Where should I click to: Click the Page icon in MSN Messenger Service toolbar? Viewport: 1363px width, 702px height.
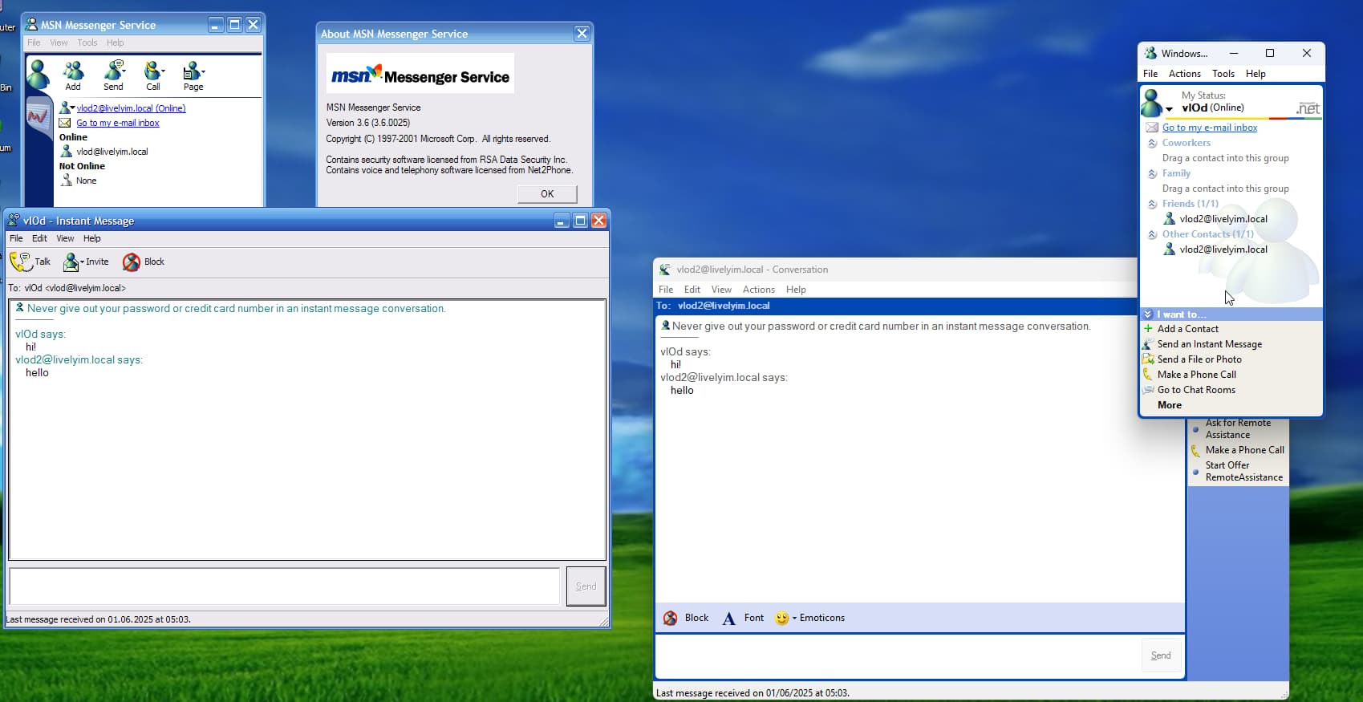coord(193,71)
